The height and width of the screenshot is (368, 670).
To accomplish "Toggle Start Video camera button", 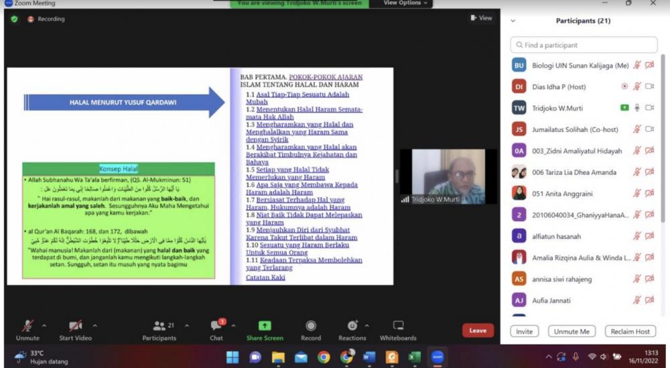I will pos(75,326).
